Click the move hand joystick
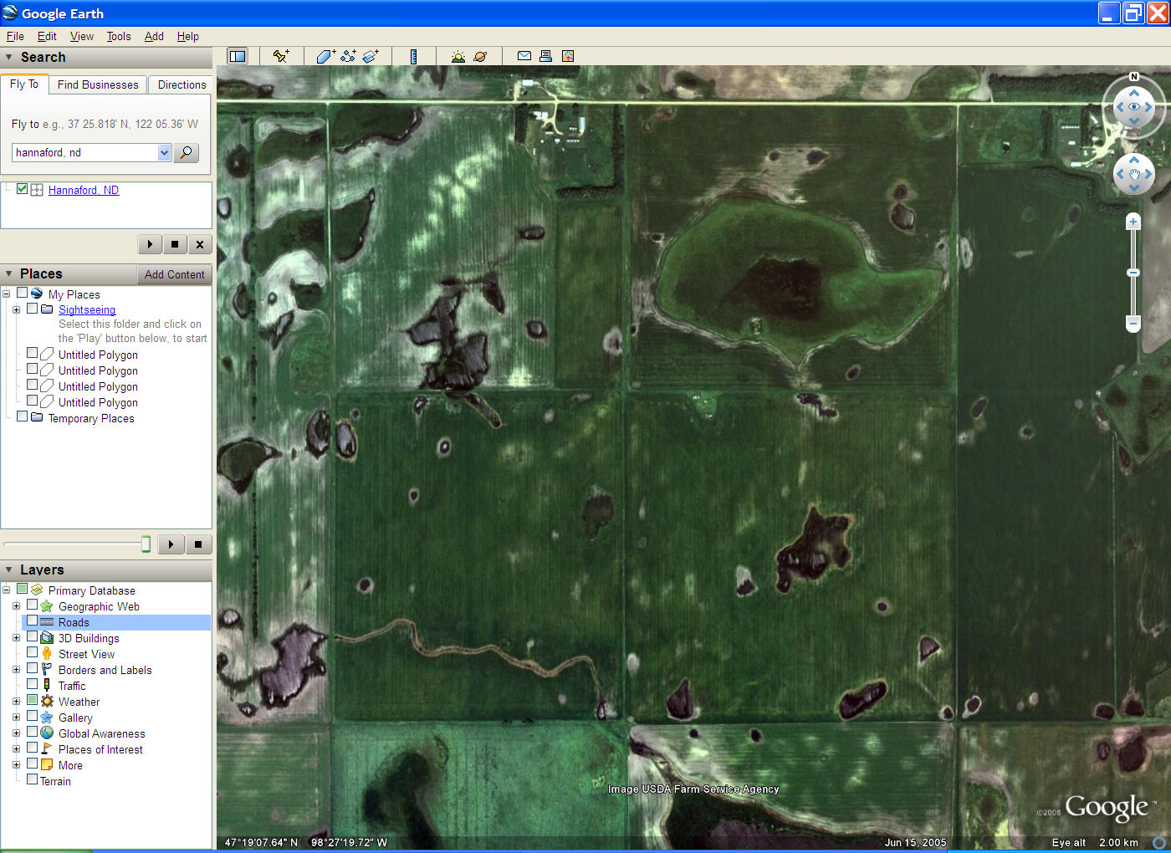Screen dimensions: 1171x853 coord(1134,174)
